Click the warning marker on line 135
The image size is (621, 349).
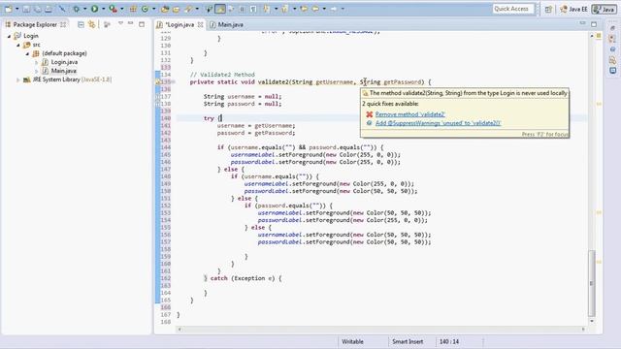pyautogui.click(x=157, y=81)
